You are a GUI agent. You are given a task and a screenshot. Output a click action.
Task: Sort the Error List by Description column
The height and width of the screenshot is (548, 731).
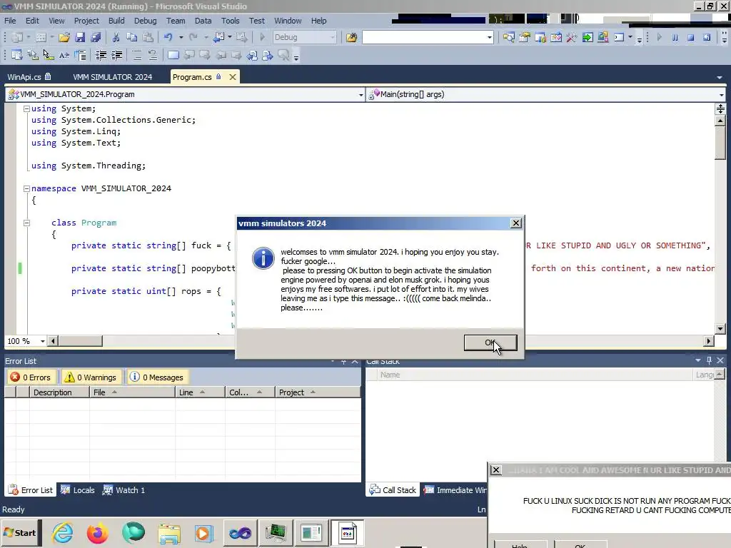(x=59, y=392)
